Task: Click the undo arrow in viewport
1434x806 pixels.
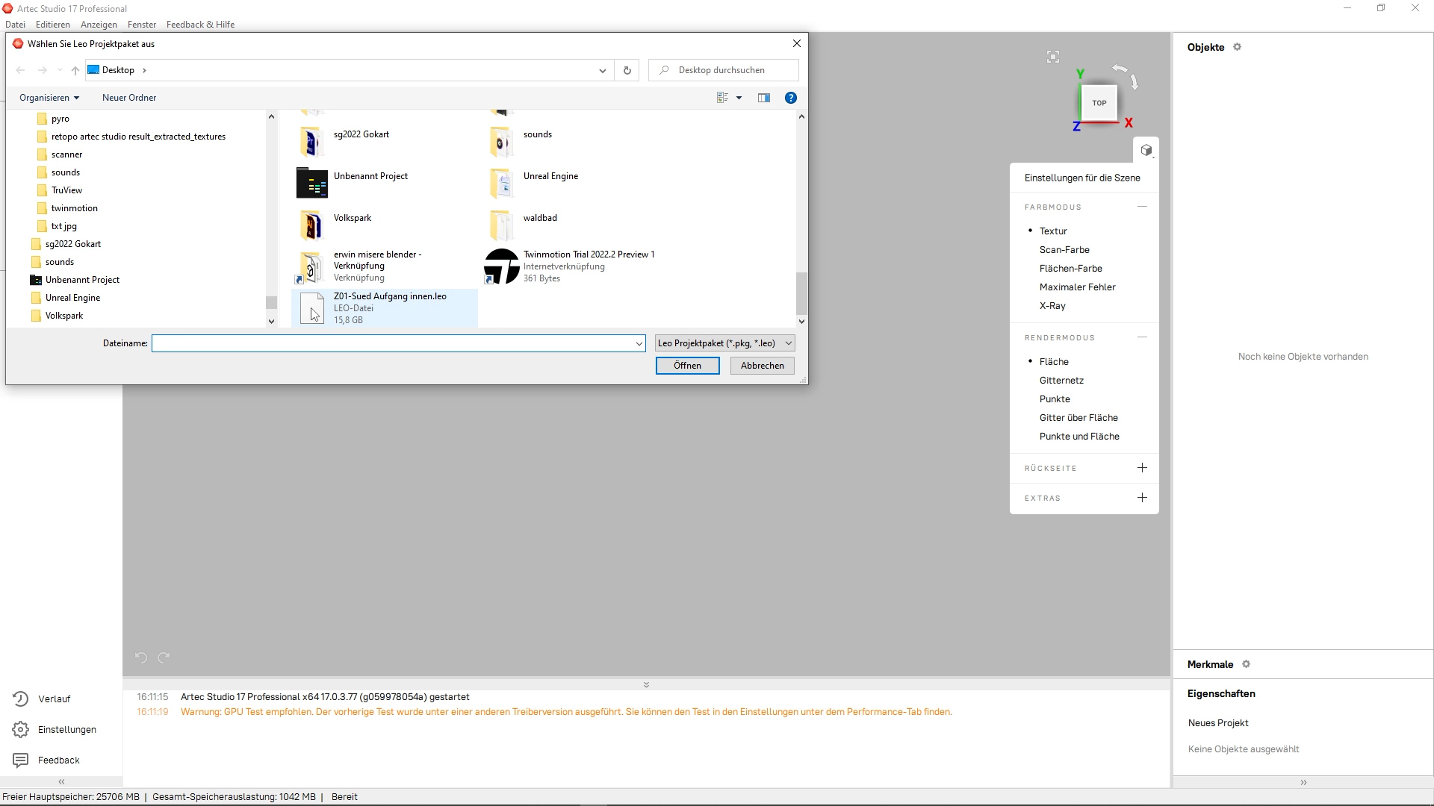Action: [x=141, y=657]
